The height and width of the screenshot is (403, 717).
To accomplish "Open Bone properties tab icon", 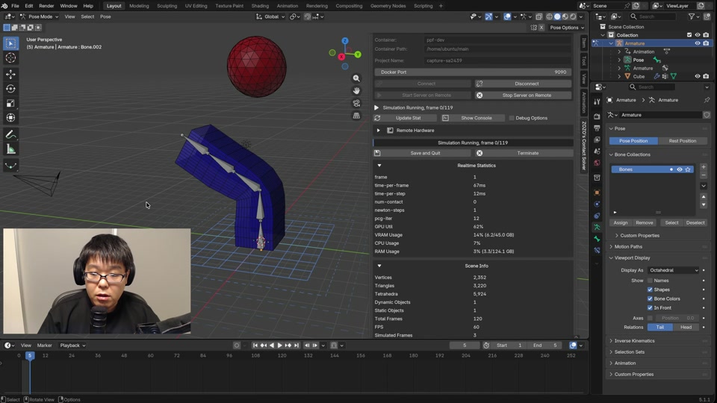I will tap(597, 239).
